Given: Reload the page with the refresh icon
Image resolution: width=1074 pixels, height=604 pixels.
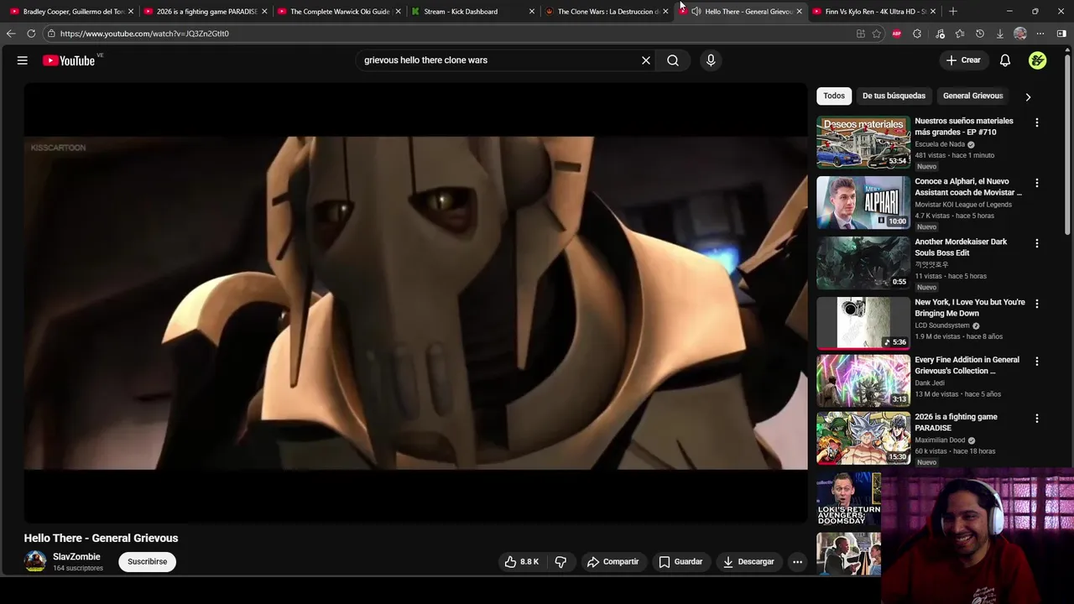Looking at the screenshot, I should [31, 34].
